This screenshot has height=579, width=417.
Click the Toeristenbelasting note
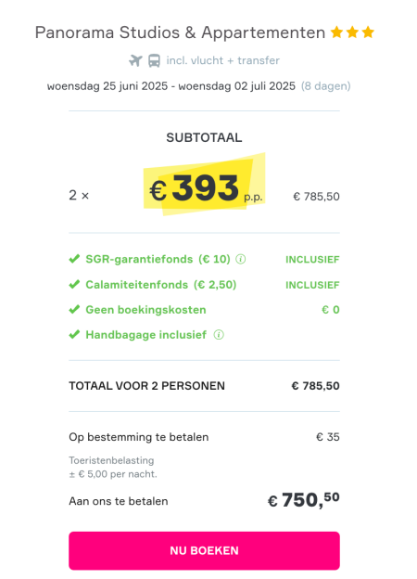coord(113,467)
